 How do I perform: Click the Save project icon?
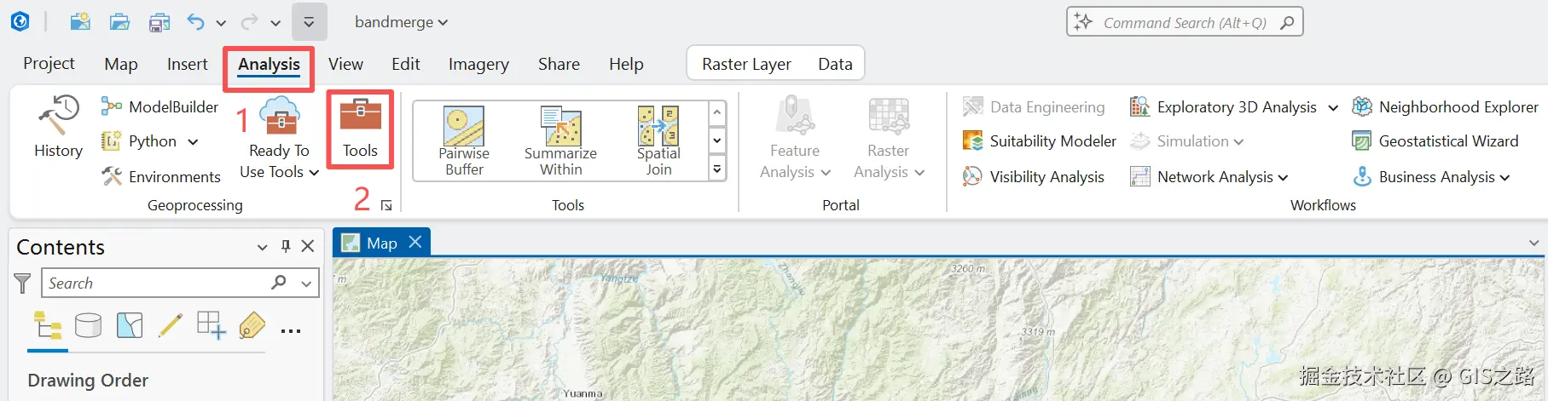pyautogui.click(x=159, y=23)
